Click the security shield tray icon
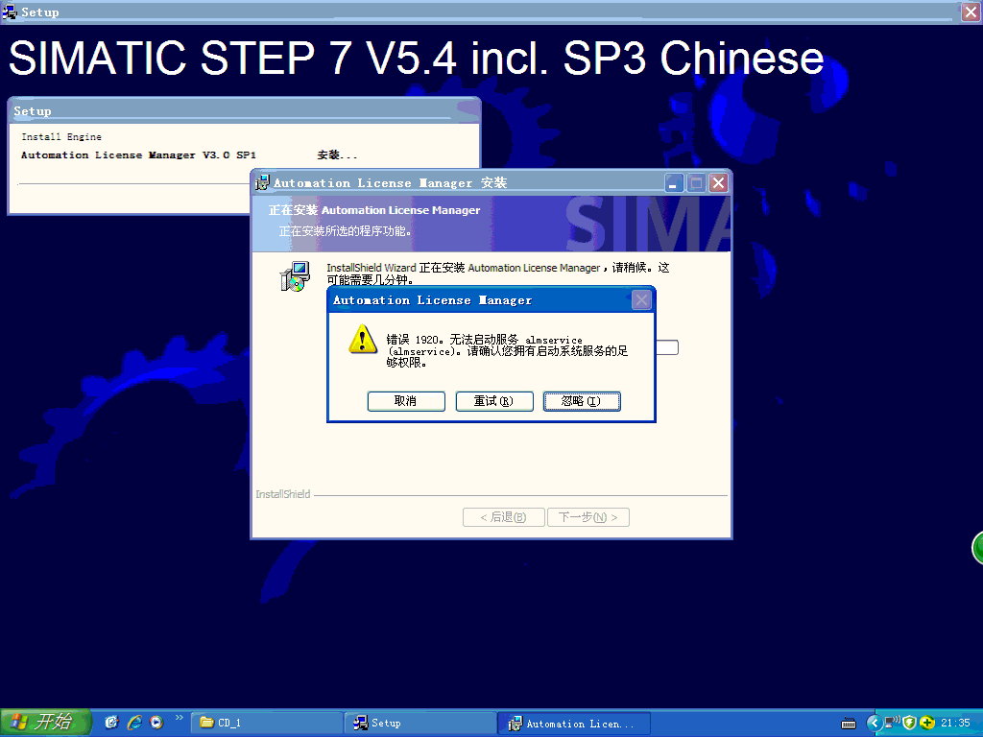The width and height of the screenshot is (983, 737). [910, 724]
